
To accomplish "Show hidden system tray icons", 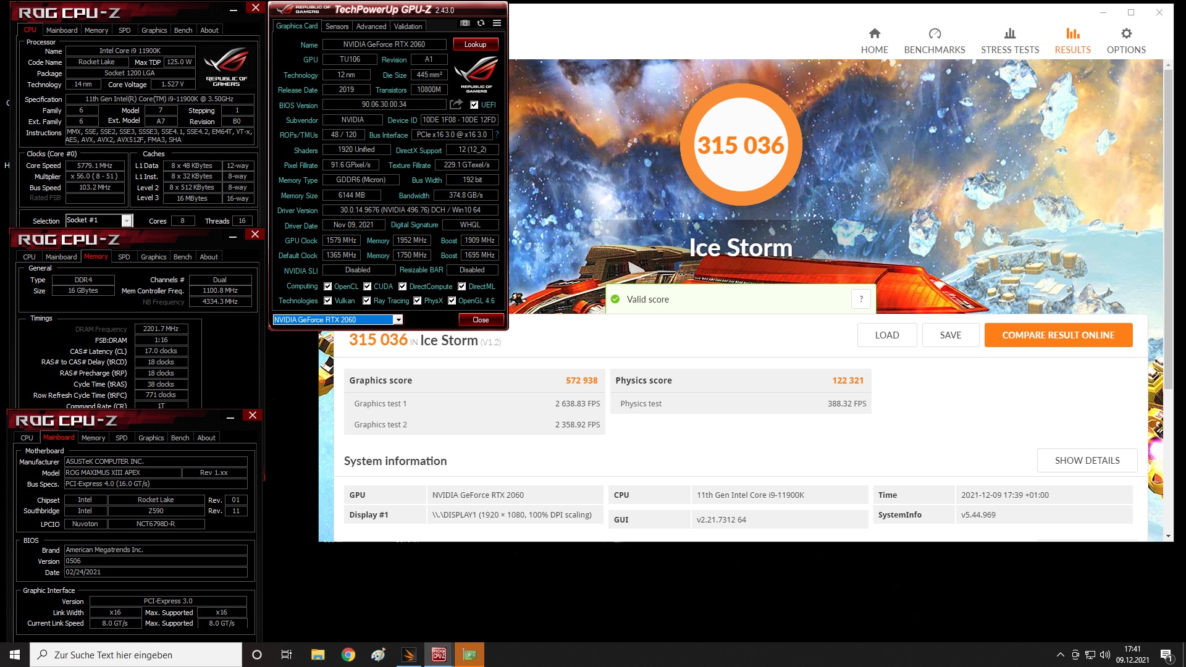I will tap(1061, 655).
